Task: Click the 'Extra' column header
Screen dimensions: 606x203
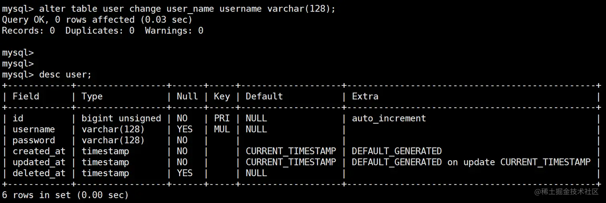Action: tap(365, 96)
